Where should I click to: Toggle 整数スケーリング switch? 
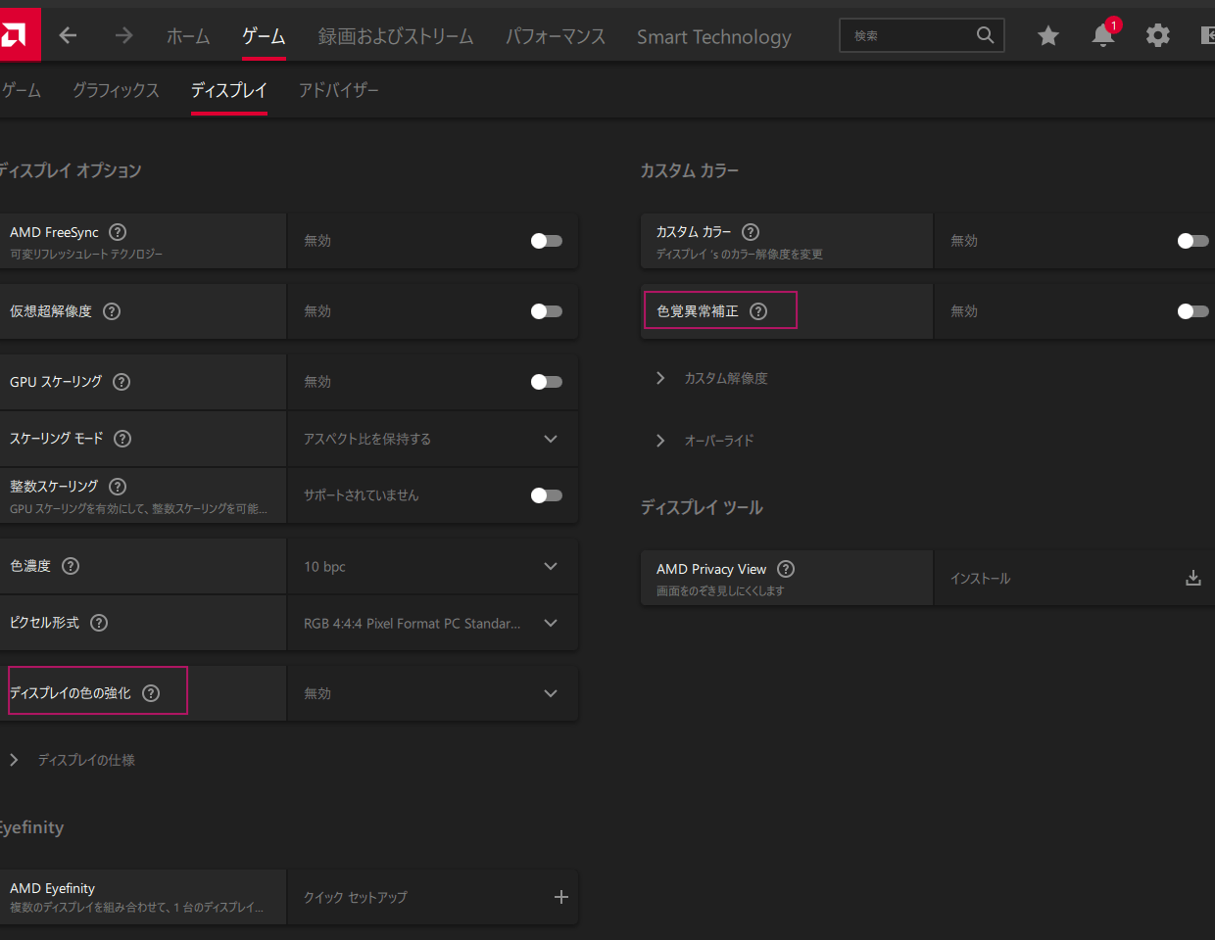click(547, 495)
